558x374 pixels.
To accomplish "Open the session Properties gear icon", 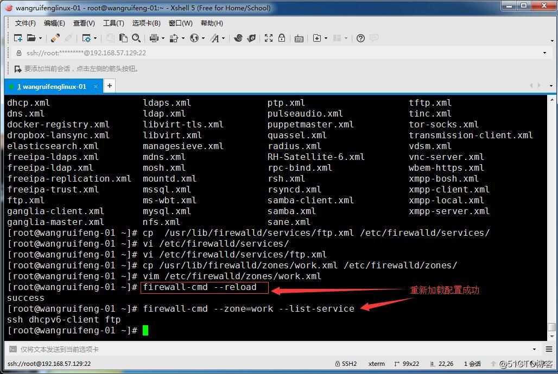I will 86,38.
